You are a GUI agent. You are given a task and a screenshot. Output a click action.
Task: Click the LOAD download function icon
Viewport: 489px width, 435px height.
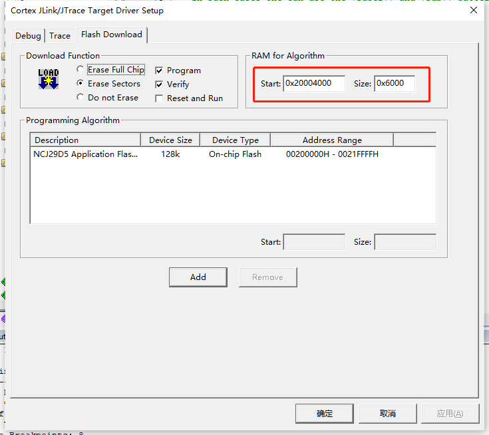(49, 79)
